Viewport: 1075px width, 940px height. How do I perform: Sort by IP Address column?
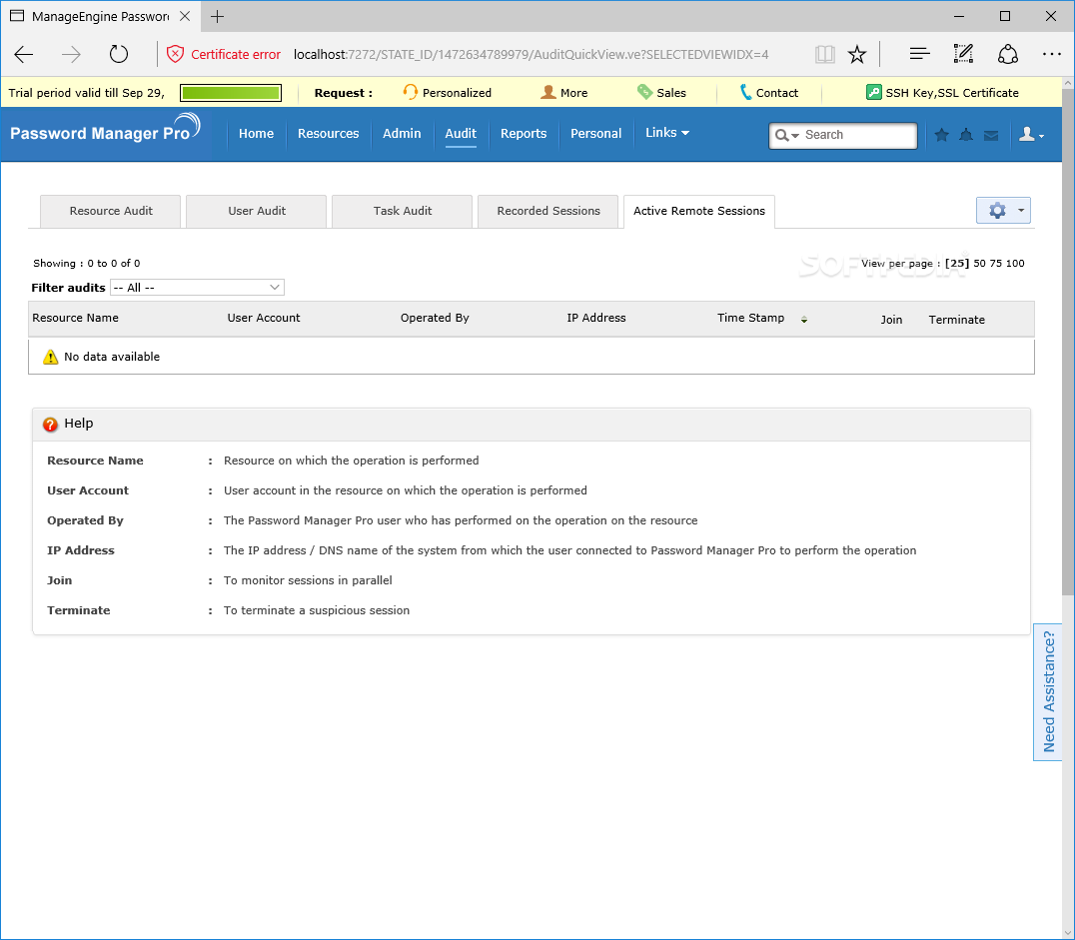click(595, 318)
